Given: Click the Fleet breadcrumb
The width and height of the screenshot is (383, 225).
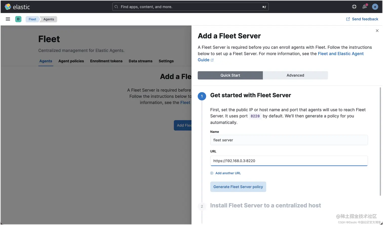Looking at the screenshot, I should (x=32, y=19).
